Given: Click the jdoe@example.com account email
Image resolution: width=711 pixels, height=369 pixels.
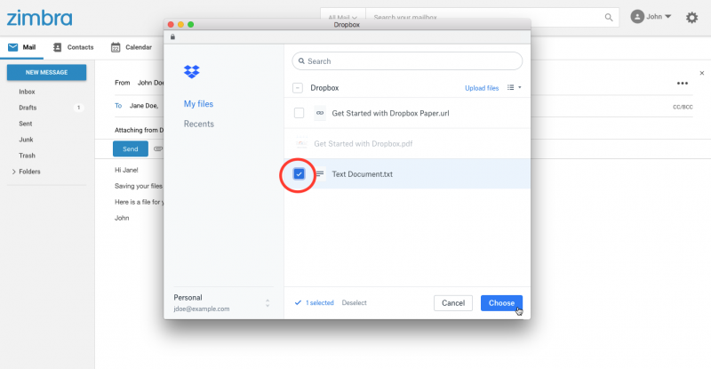Looking at the screenshot, I should pyautogui.click(x=202, y=309).
